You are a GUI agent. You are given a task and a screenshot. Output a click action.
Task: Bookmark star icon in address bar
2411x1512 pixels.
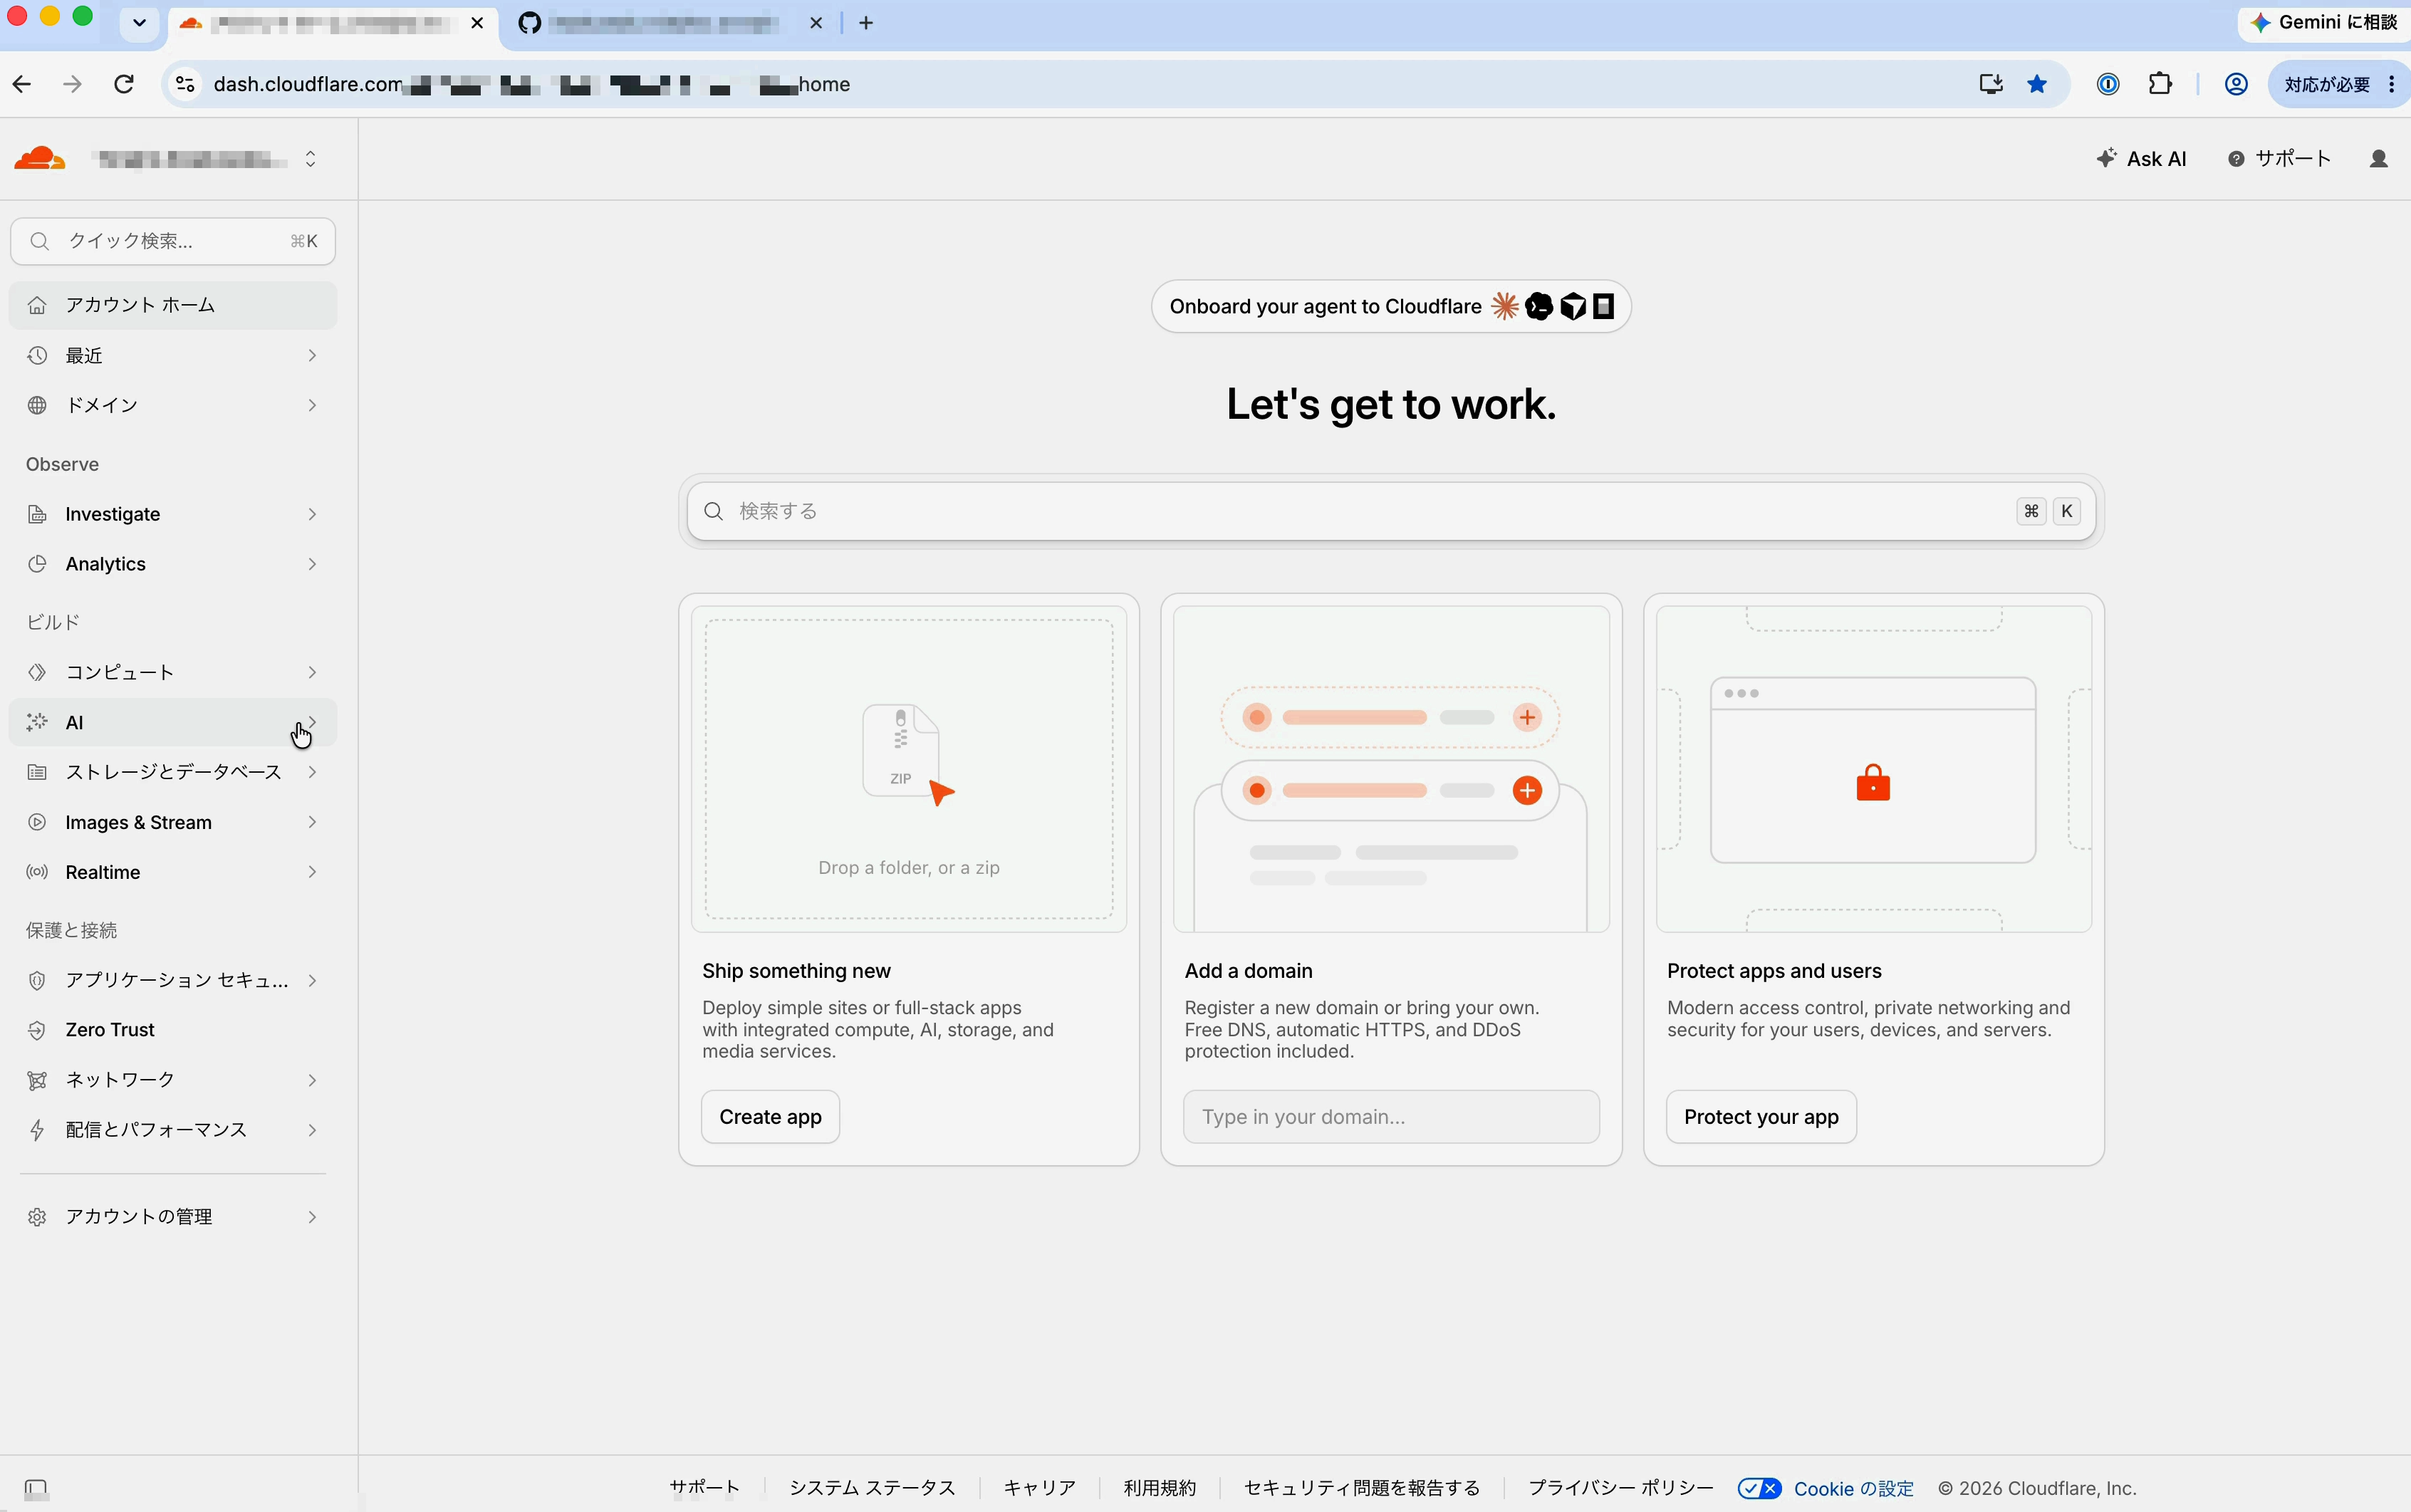tap(2037, 84)
